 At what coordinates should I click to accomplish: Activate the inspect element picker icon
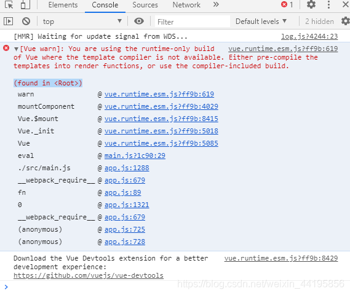9,4
